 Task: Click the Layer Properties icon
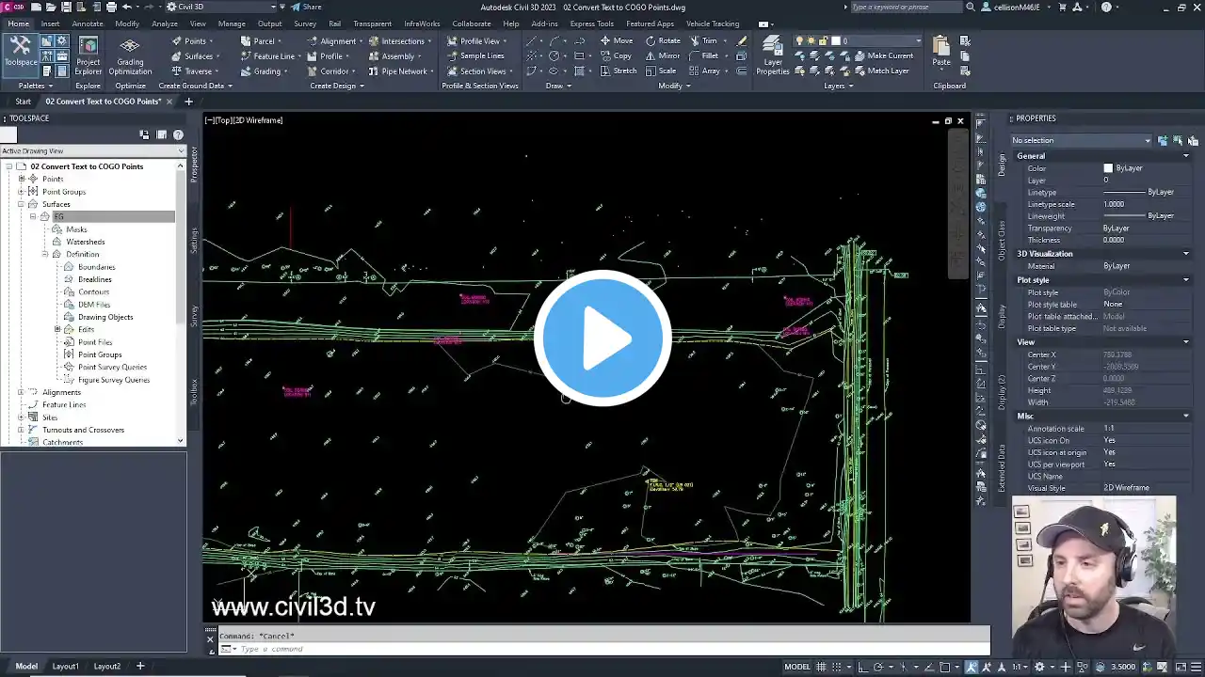(x=772, y=55)
